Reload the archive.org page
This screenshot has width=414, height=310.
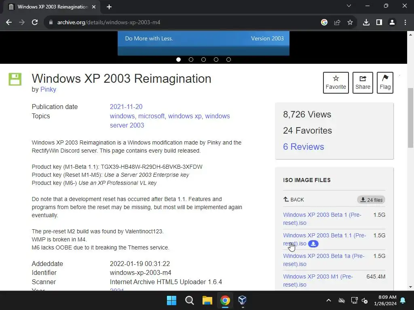tap(35, 23)
